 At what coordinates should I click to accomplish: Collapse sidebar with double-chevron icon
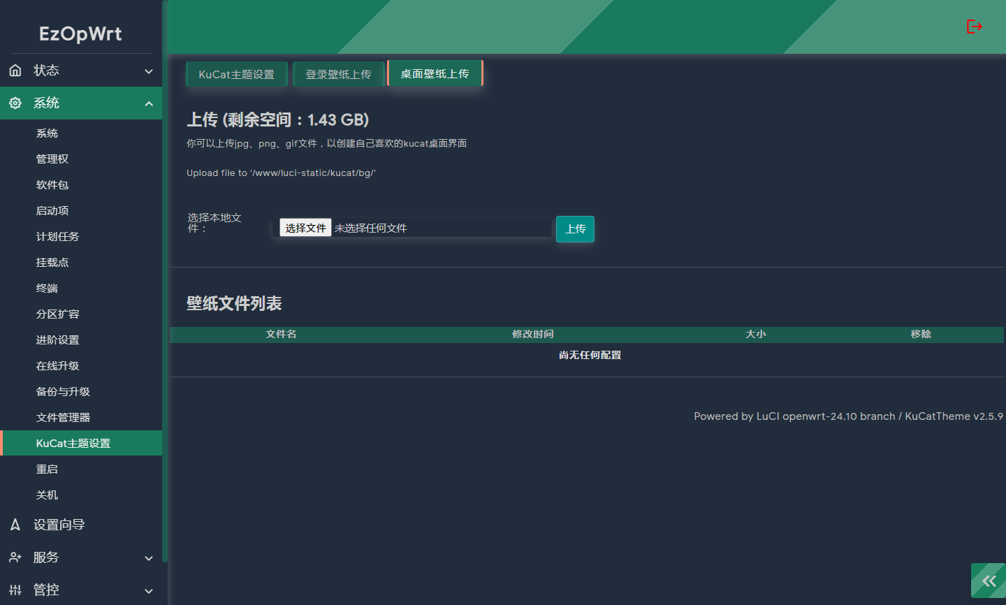click(989, 581)
